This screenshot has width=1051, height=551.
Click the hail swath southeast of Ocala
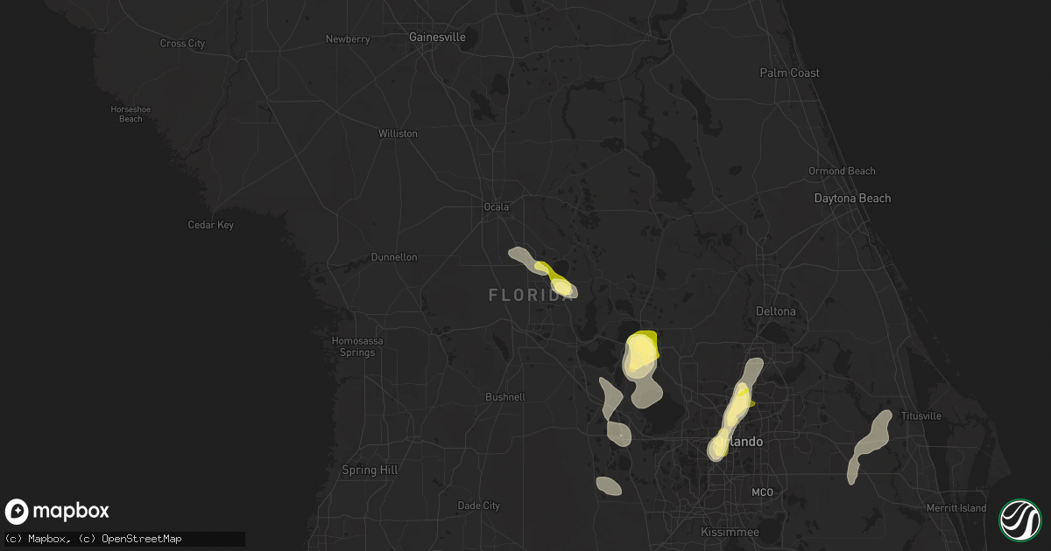click(x=543, y=272)
